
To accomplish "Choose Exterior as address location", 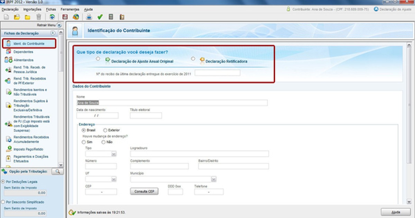I will pos(105,130).
